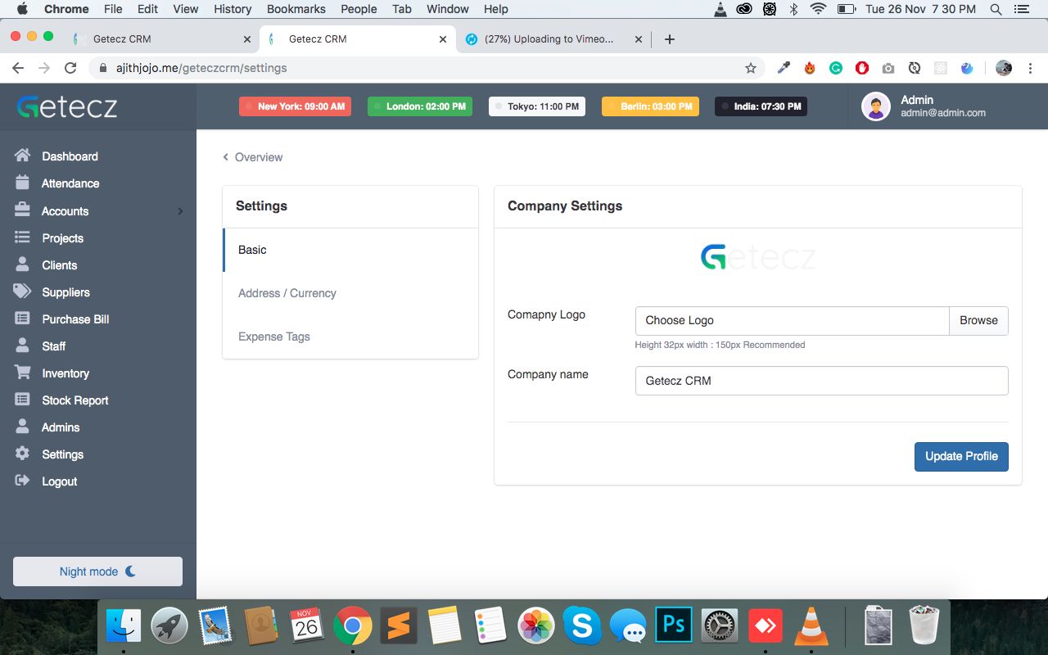Open the Chrome profile avatar
1048x655 pixels.
coord(1004,68)
